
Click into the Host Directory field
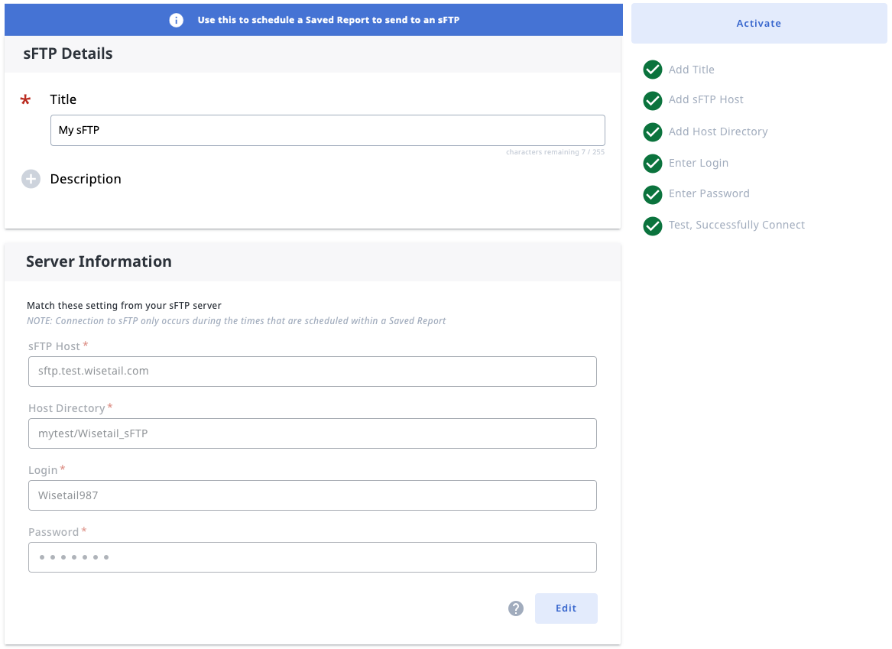click(x=313, y=433)
